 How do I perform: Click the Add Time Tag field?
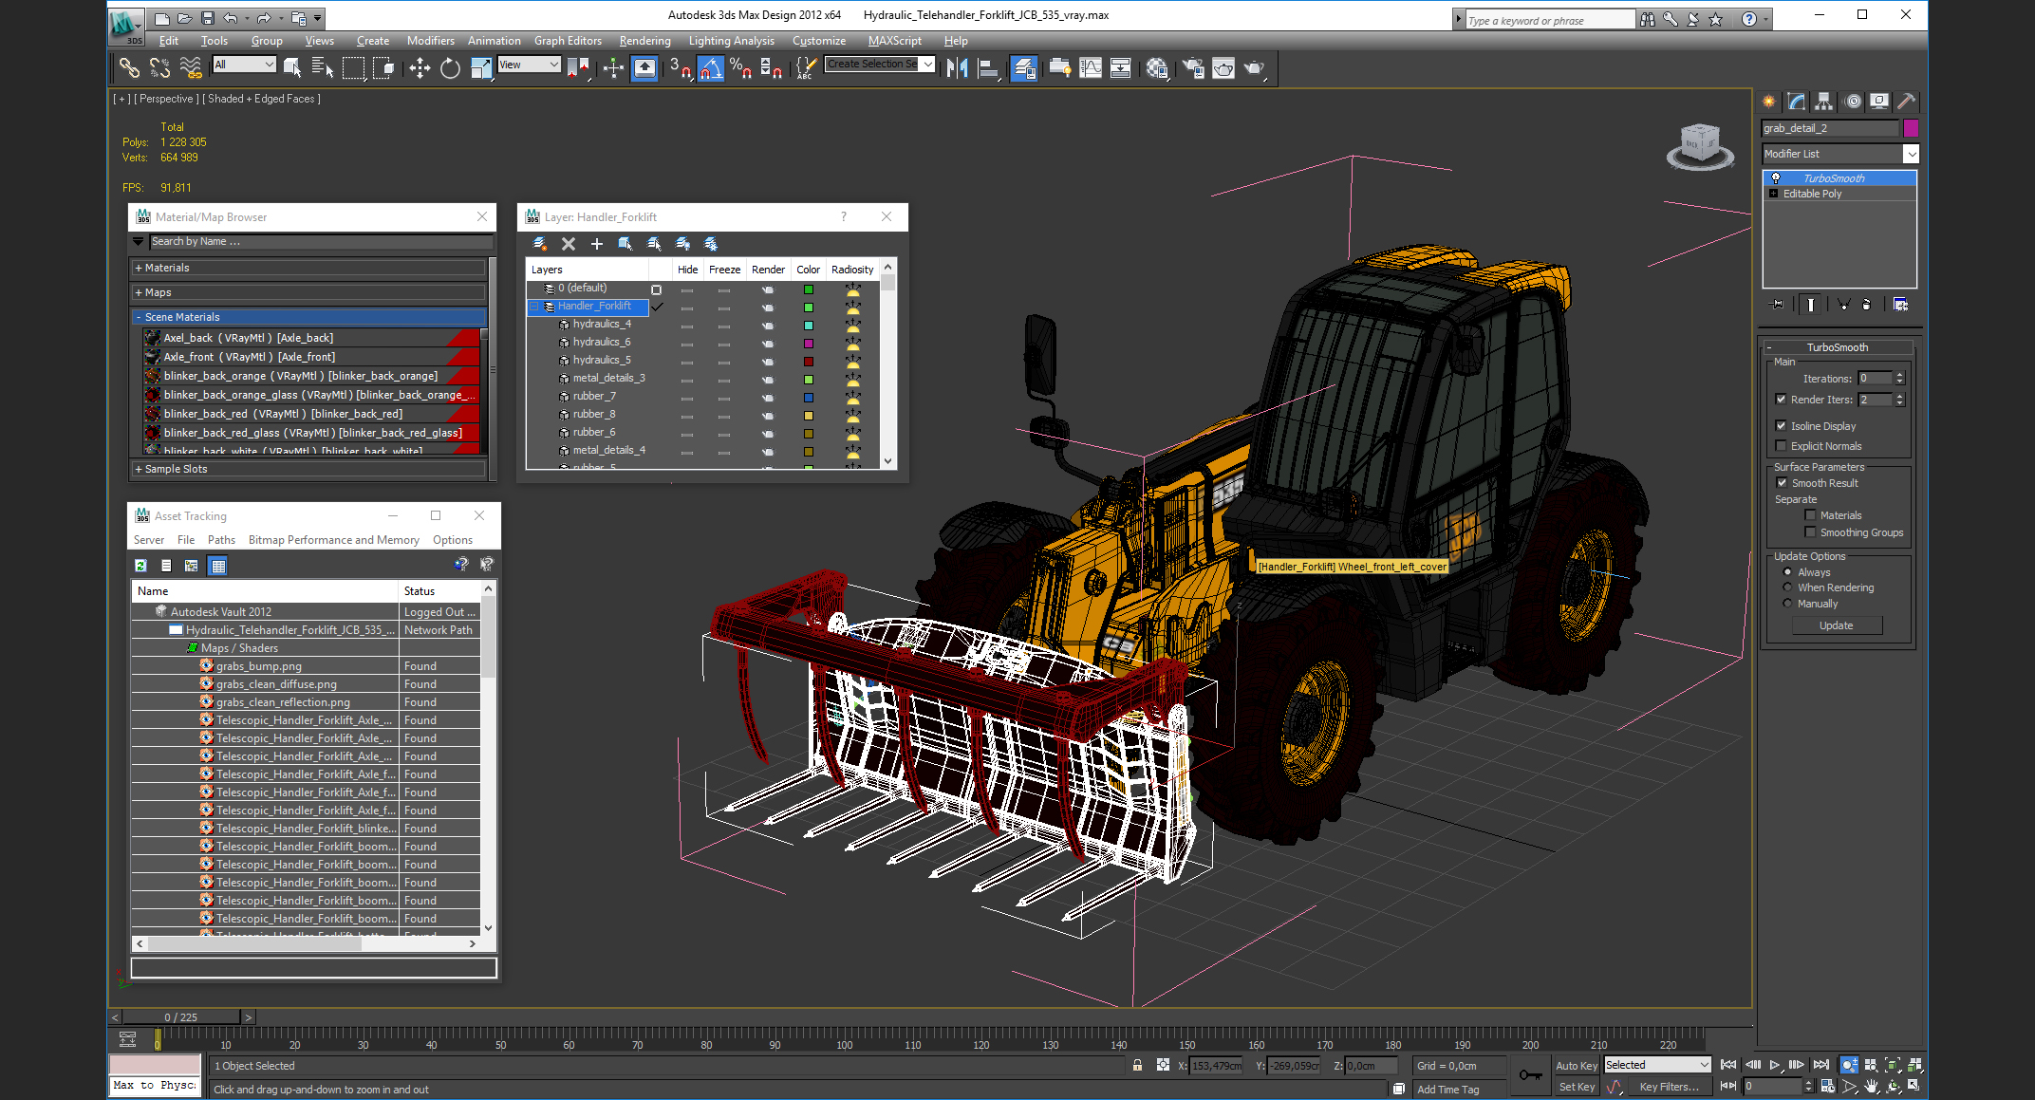(x=1457, y=1090)
